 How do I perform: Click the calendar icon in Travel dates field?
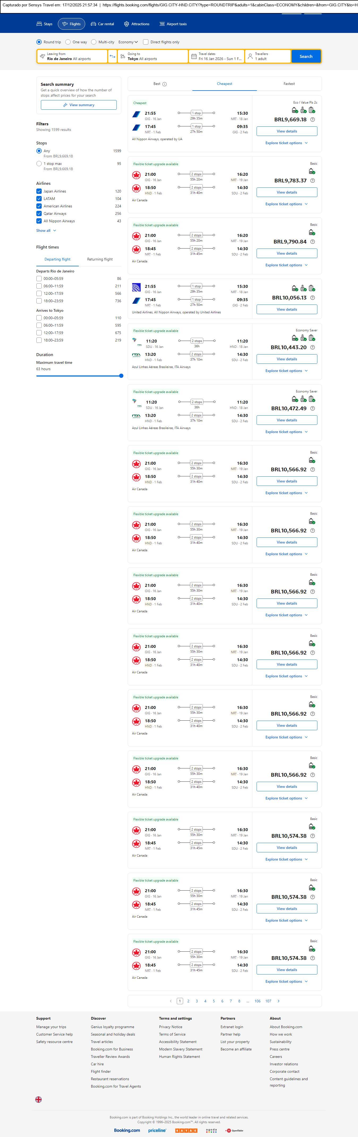194,57
